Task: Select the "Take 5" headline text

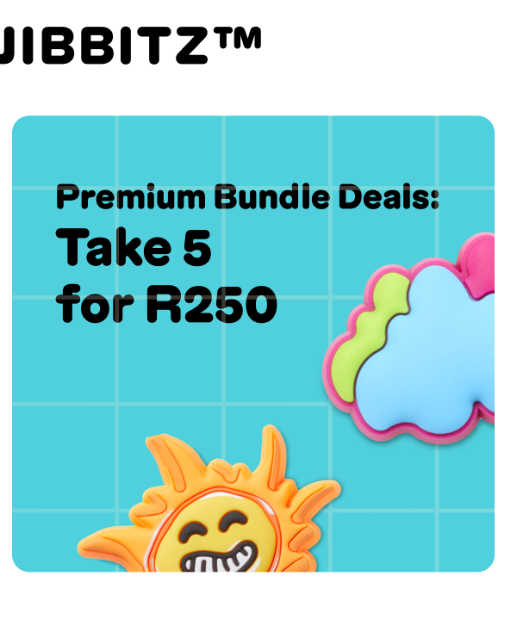Action: [134, 246]
